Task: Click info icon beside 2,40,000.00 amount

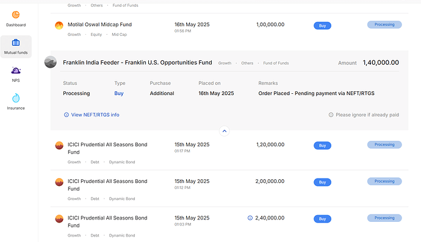Action: (x=250, y=218)
